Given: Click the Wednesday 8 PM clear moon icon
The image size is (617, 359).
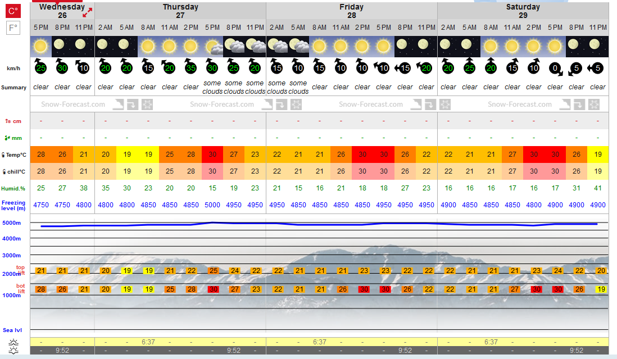Looking at the screenshot, I should point(62,47).
